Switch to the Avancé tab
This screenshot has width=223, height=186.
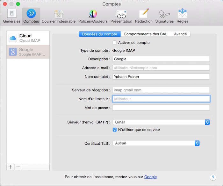pyautogui.click(x=181, y=34)
